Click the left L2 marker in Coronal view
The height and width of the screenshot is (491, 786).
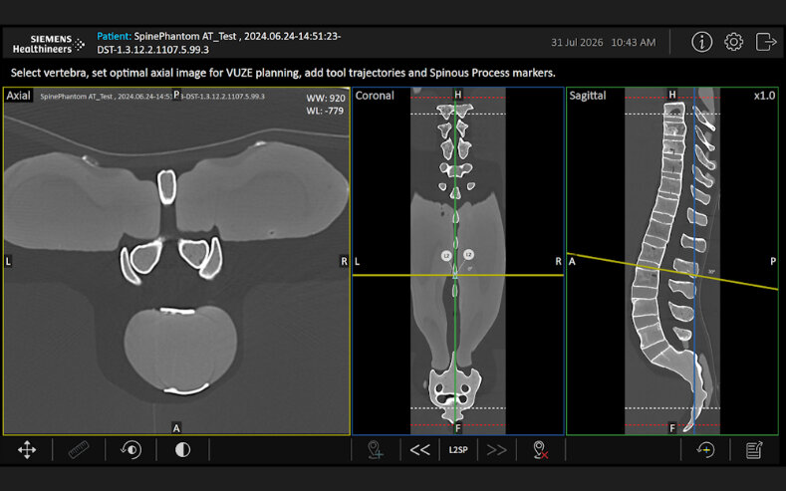[x=446, y=256]
